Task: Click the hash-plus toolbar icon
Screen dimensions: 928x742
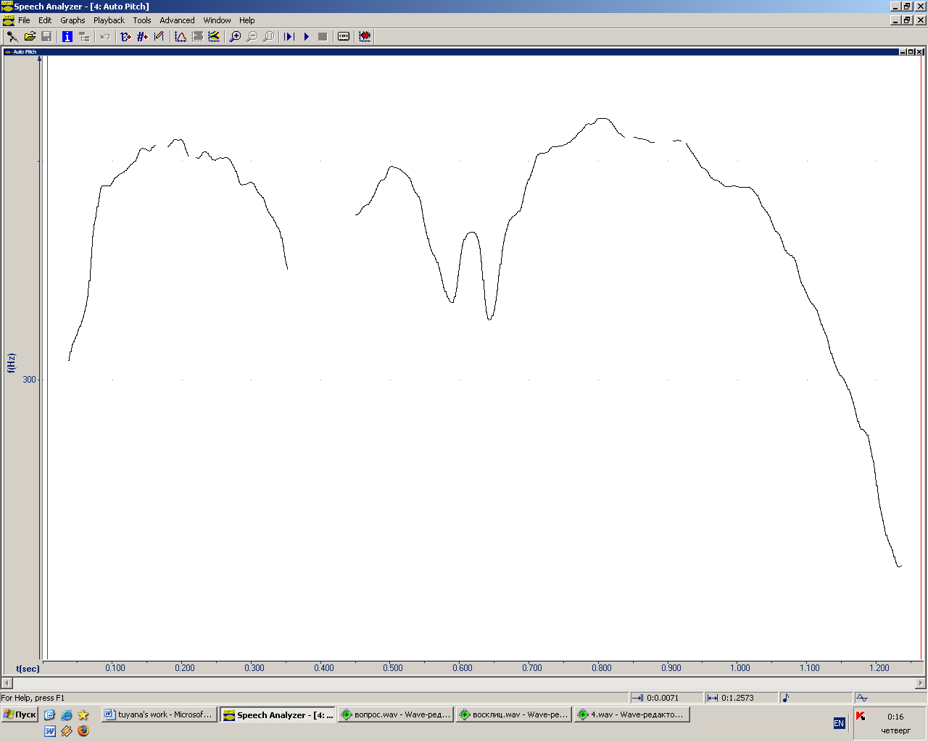Action: [x=142, y=36]
